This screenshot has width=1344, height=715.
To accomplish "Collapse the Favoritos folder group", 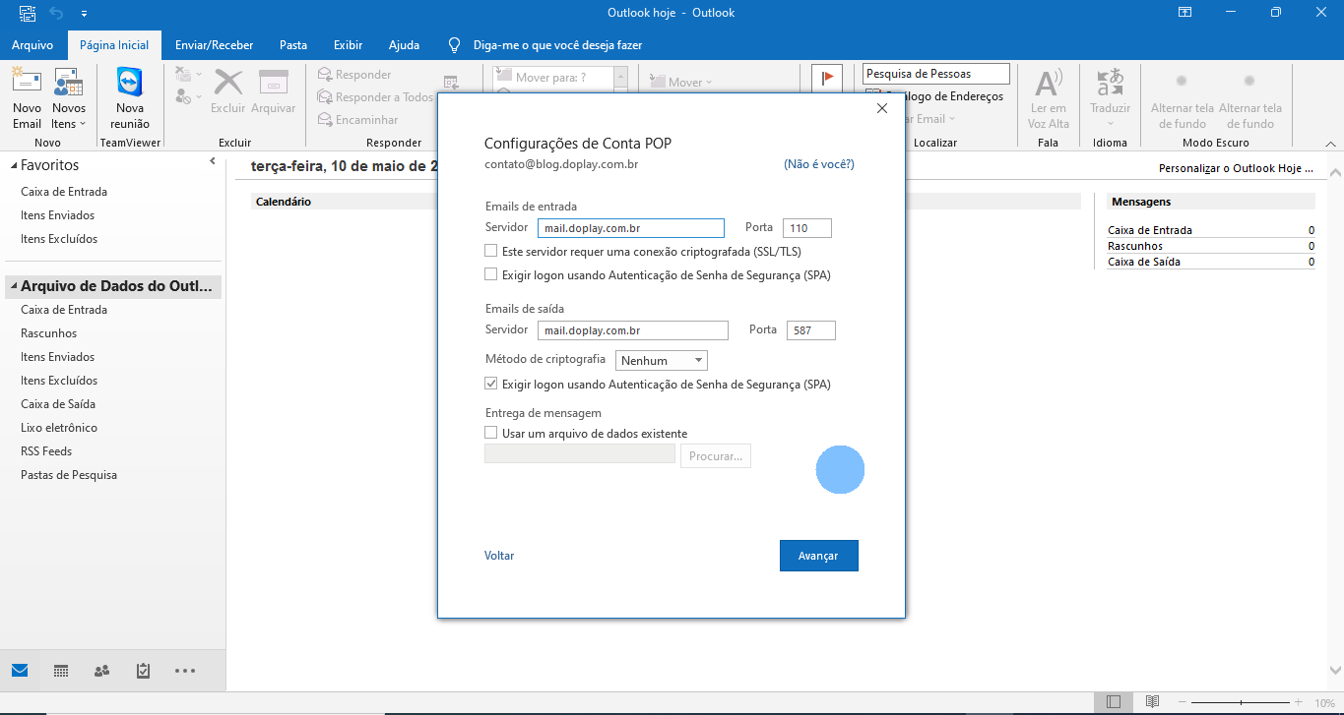I will pos(14,166).
